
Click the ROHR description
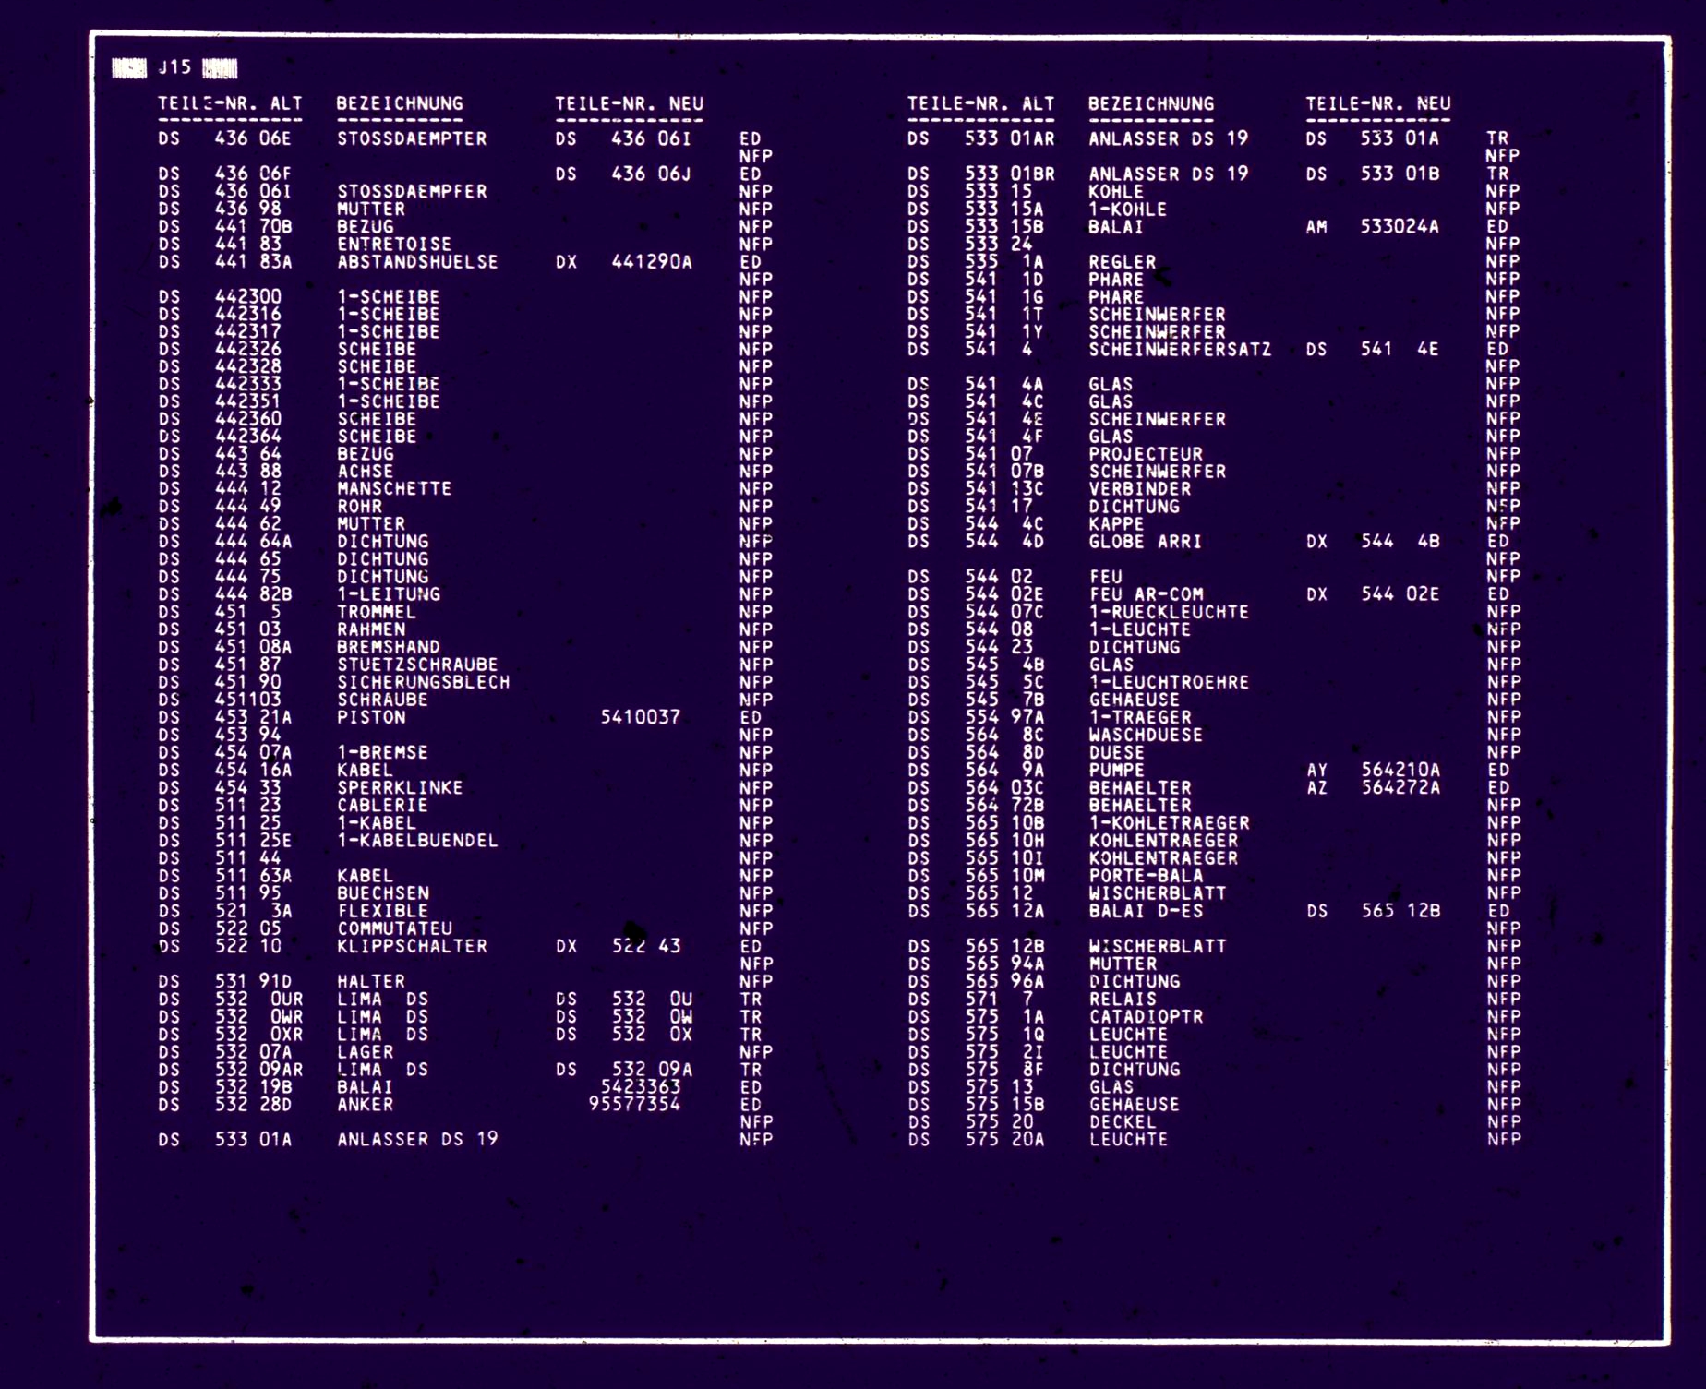point(360,507)
